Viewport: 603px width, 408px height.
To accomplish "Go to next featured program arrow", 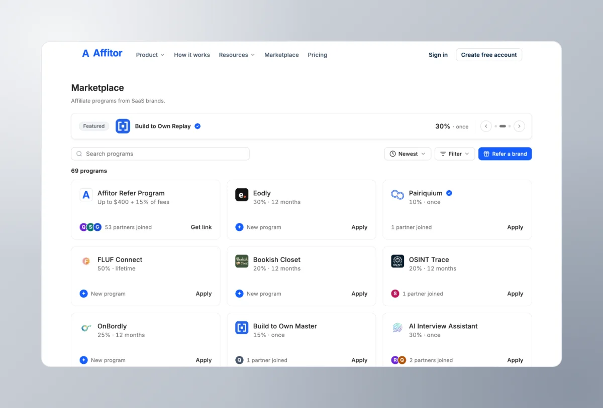I will (519, 126).
